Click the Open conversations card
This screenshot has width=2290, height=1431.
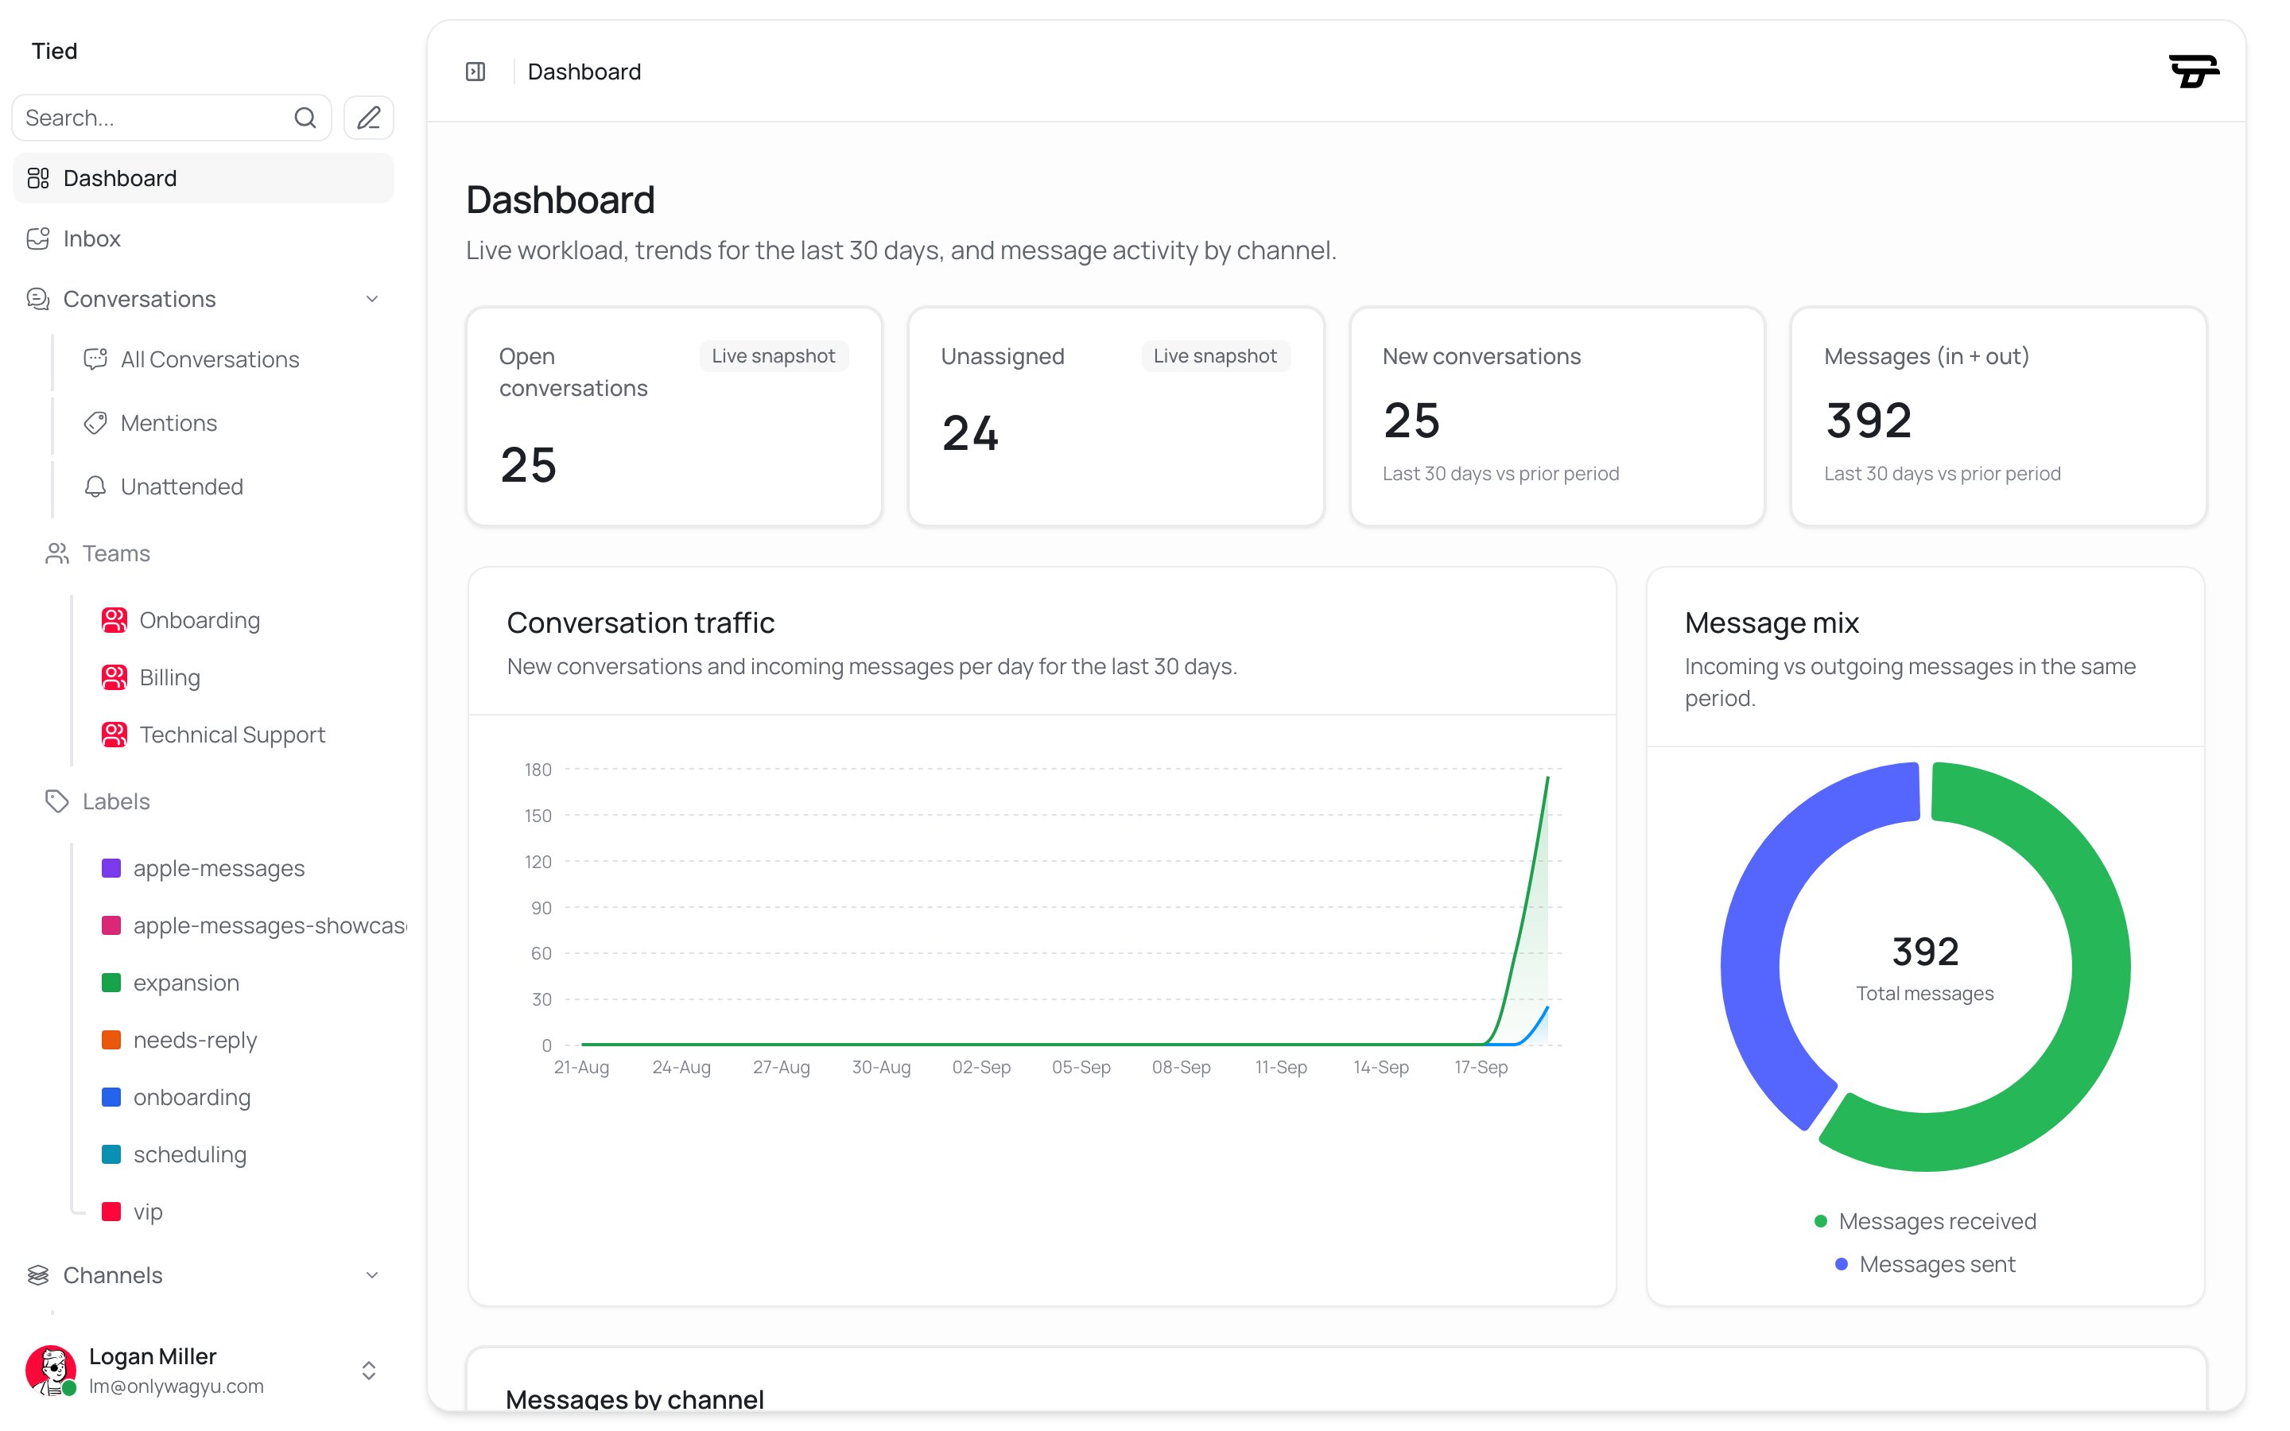[x=673, y=417]
